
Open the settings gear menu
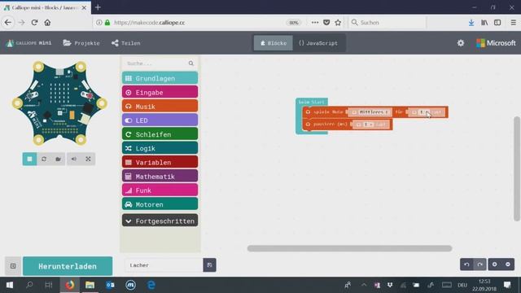(461, 43)
